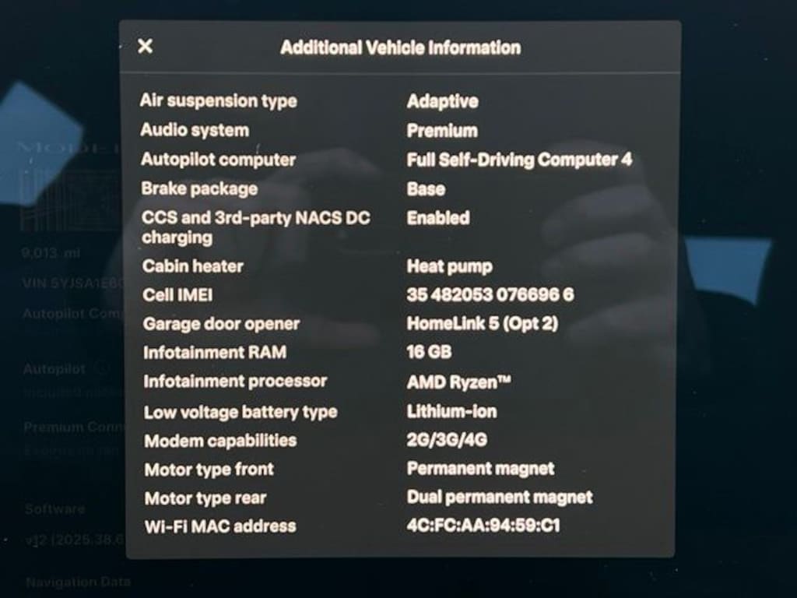The width and height of the screenshot is (797, 598).
Task: Select the Wi-Fi MAC address value
Action: click(x=483, y=526)
